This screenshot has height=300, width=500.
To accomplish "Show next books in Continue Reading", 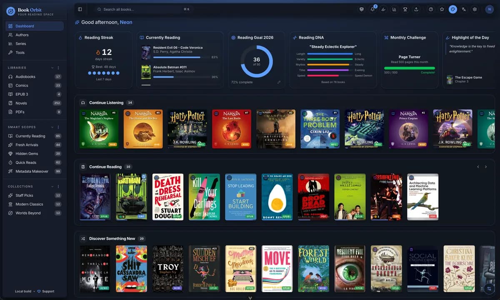I will (485, 167).
